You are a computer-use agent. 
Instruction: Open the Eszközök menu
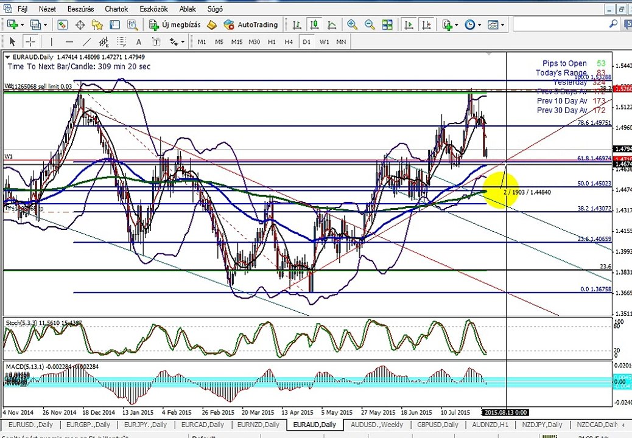pos(153,9)
